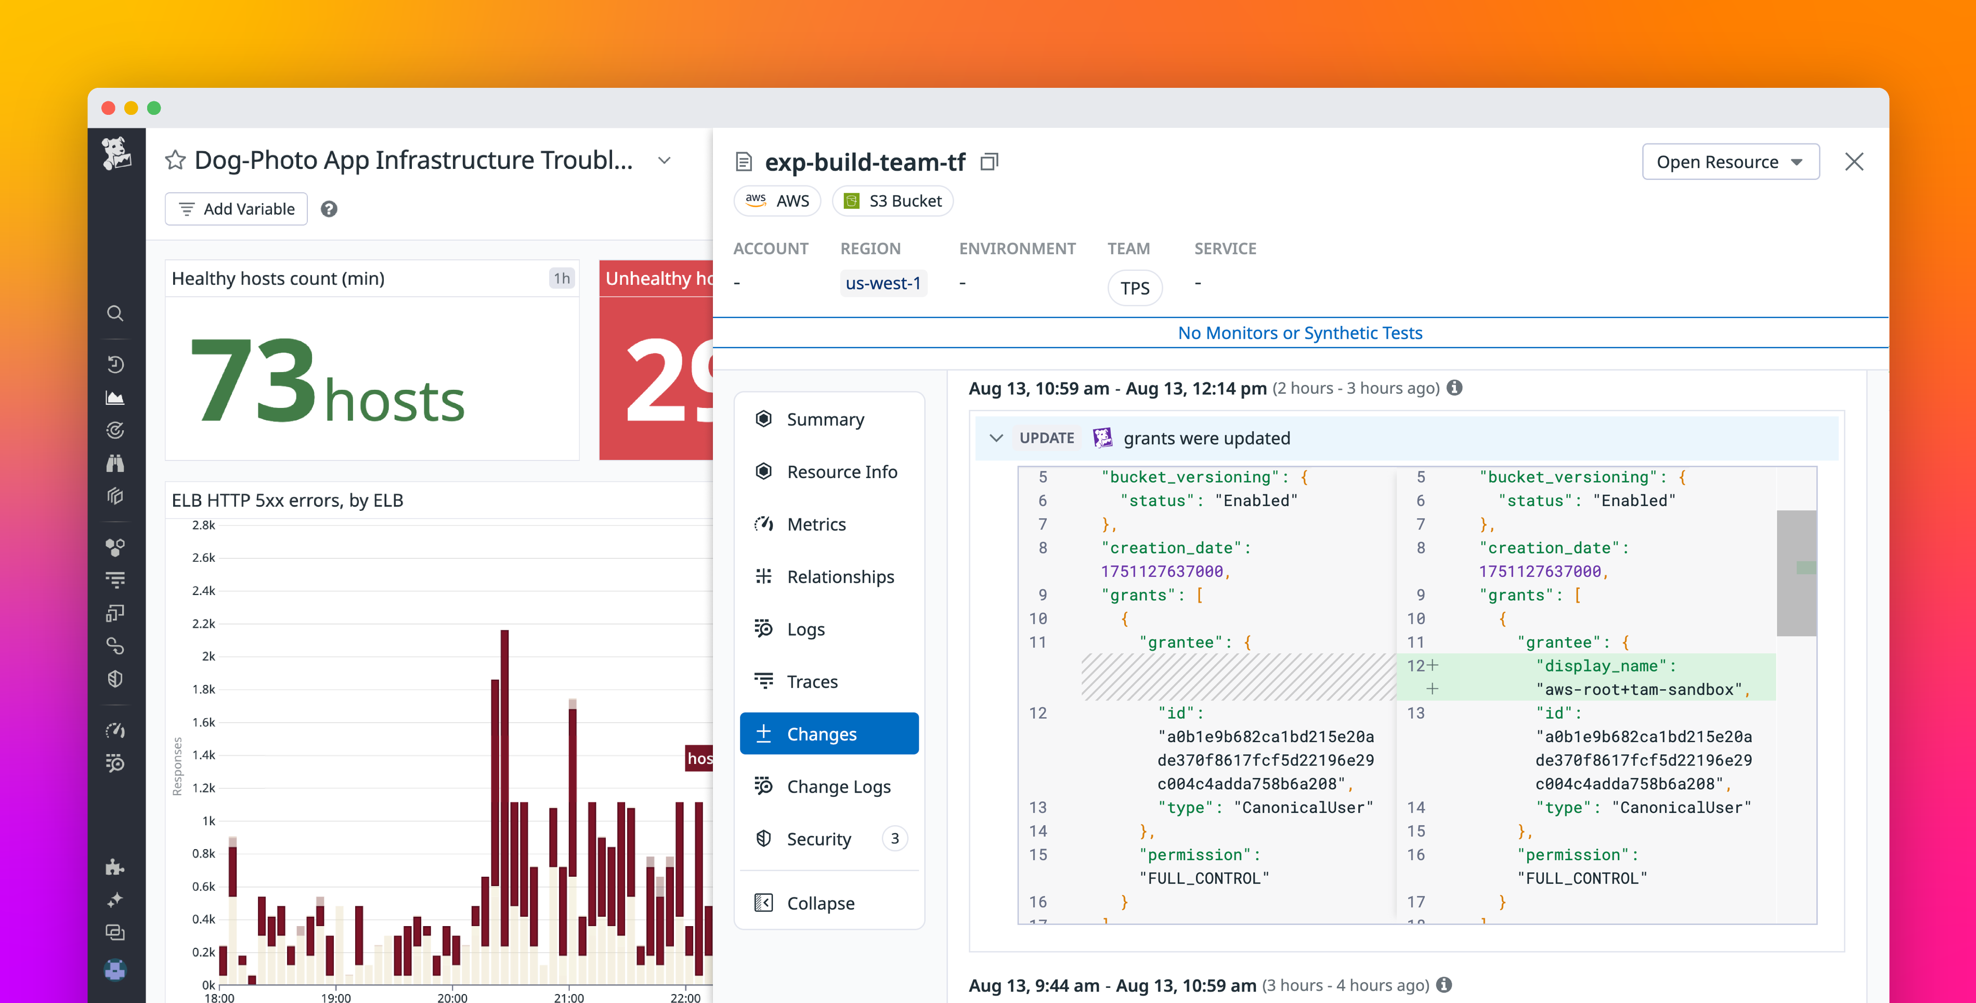1976x1003 pixels.
Task: Click the TPS team tag
Action: point(1135,287)
